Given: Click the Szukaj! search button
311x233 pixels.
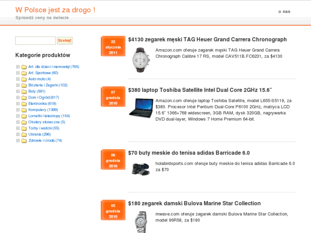Looking at the screenshot, I should coord(65,41).
